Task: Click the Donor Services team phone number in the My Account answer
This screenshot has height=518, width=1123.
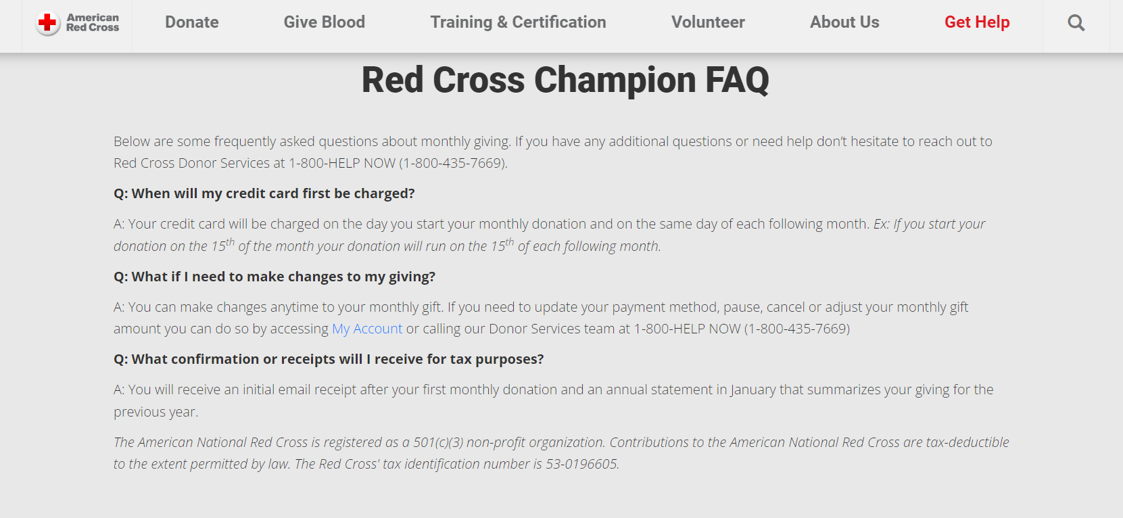Action: tap(742, 329)
